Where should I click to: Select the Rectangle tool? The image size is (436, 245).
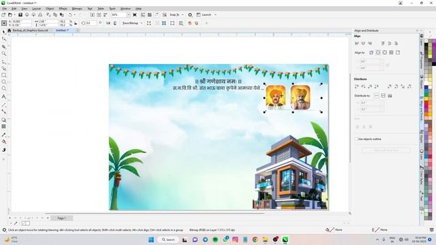pyautogui.click(x=4, y=76)
